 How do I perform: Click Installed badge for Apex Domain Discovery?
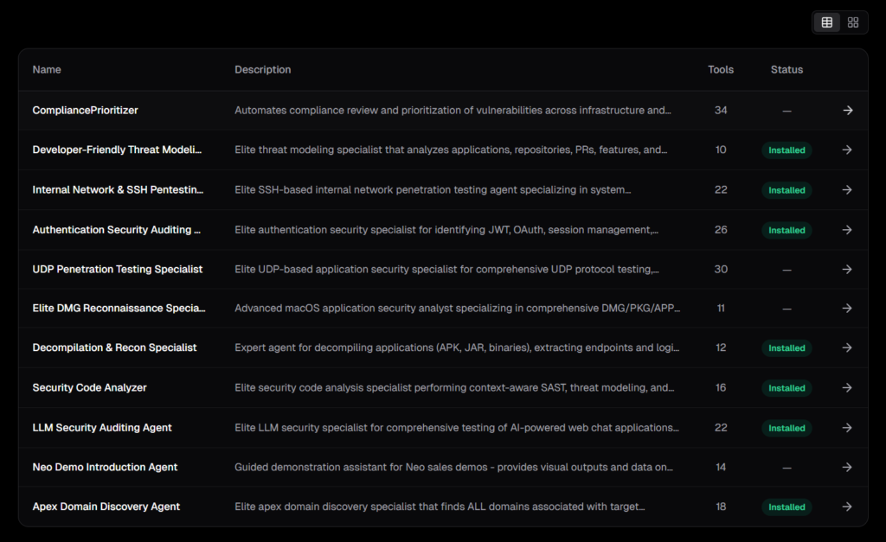click(786, 507)
